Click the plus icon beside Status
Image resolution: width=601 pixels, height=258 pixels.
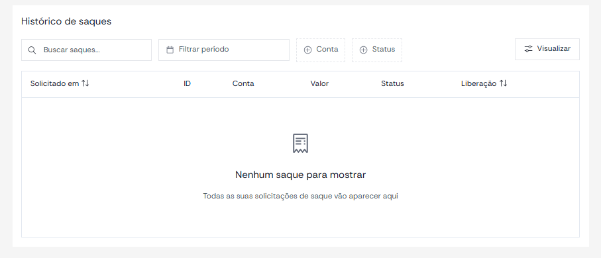(x=363, y=50)
